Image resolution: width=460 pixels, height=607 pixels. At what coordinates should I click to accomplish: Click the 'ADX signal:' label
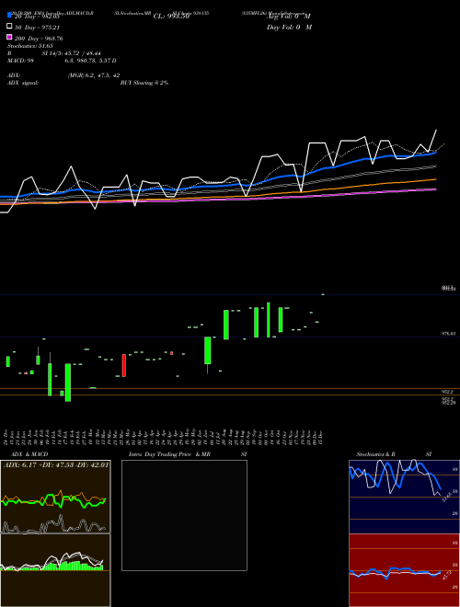(x=23, y=83)
